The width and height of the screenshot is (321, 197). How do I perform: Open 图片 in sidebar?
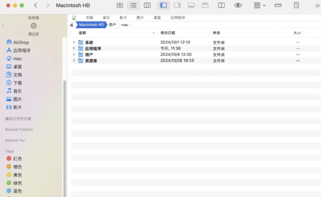coord(14,99)
